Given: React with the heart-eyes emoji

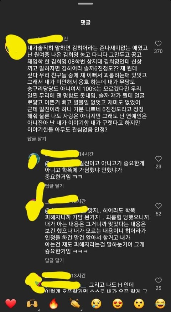Looking at the screenshot, I should click(x=118, y=304).
